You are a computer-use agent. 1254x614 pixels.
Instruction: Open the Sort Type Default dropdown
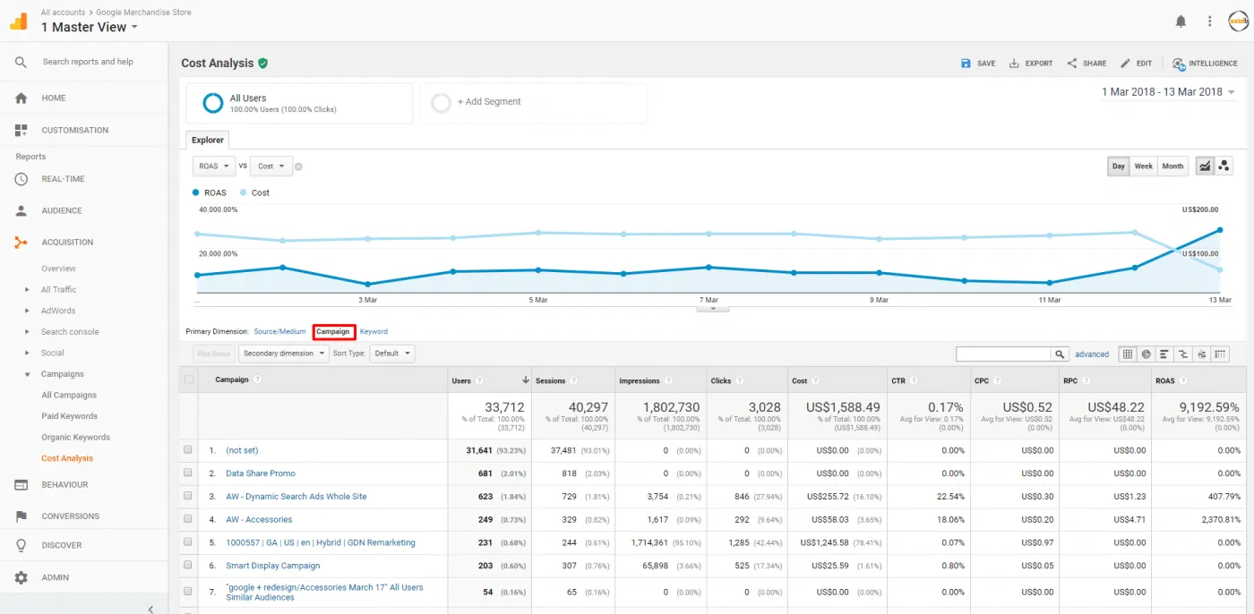(x=392, y=354)
